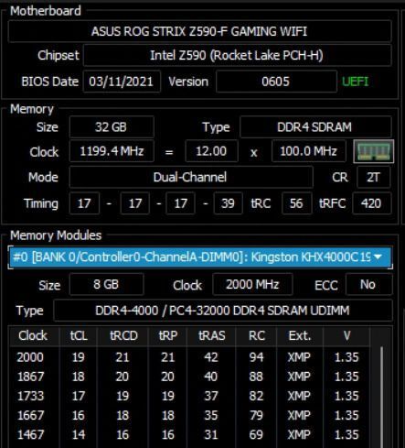Click the V column header
405x448 pixels.
coord(346,336)
